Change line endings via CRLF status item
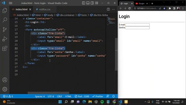 click(59, 96)
